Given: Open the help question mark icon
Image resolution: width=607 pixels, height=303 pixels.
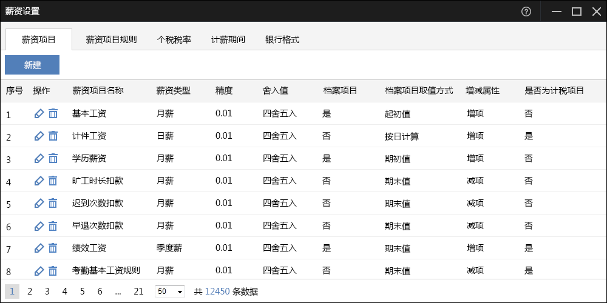Looking at the screenshot, I should (x=526, y=11).
